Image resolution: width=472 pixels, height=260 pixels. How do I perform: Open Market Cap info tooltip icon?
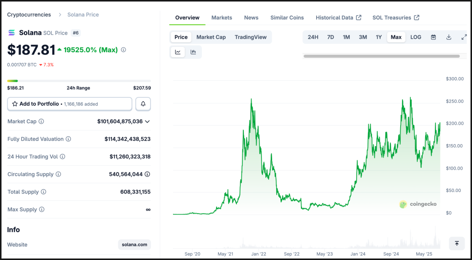pos(41,122)
